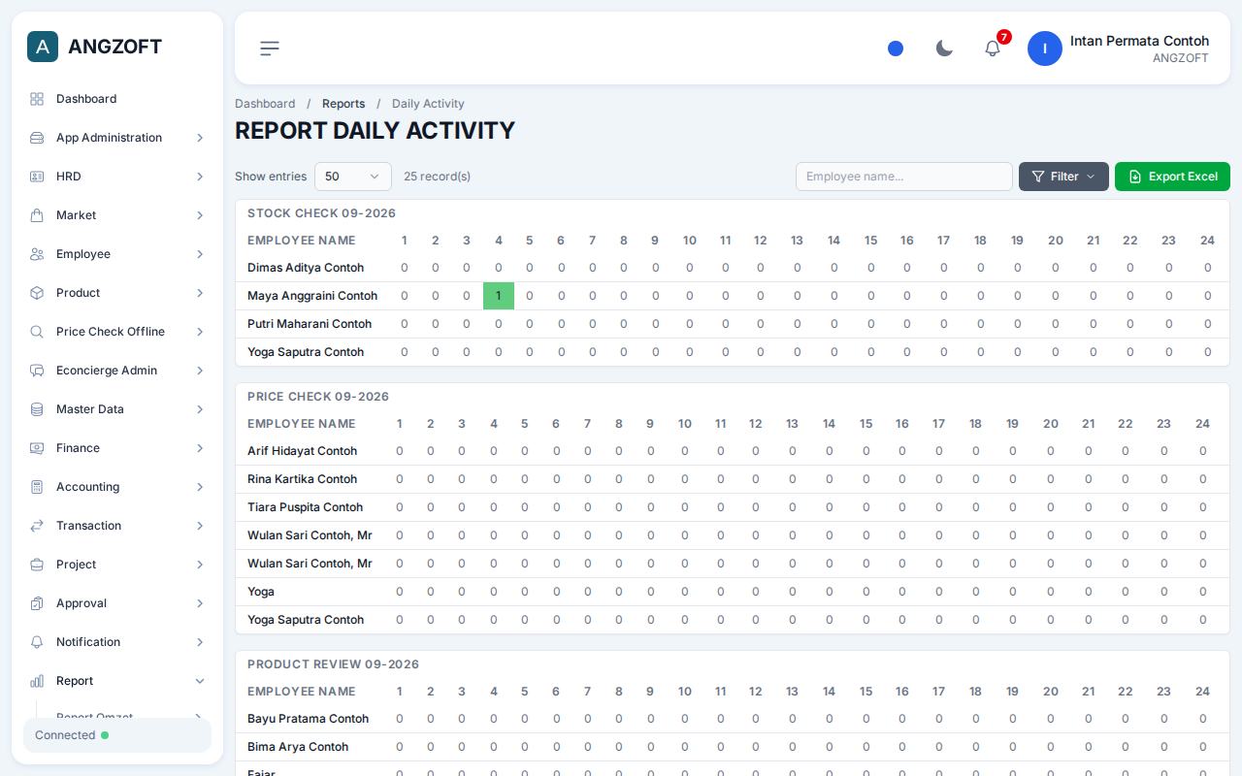Click the Master Data database icon
The image size is (1242, 776).
(x=37, y=409)
